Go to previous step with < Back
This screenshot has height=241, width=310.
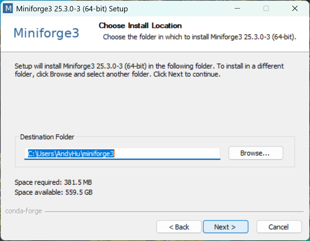(x=179, y=227)
